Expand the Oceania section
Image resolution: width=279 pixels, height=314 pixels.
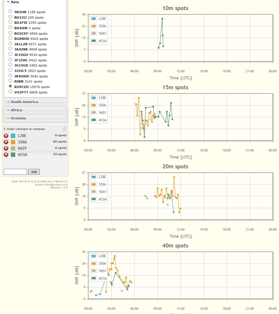click(x=18, y=118)
